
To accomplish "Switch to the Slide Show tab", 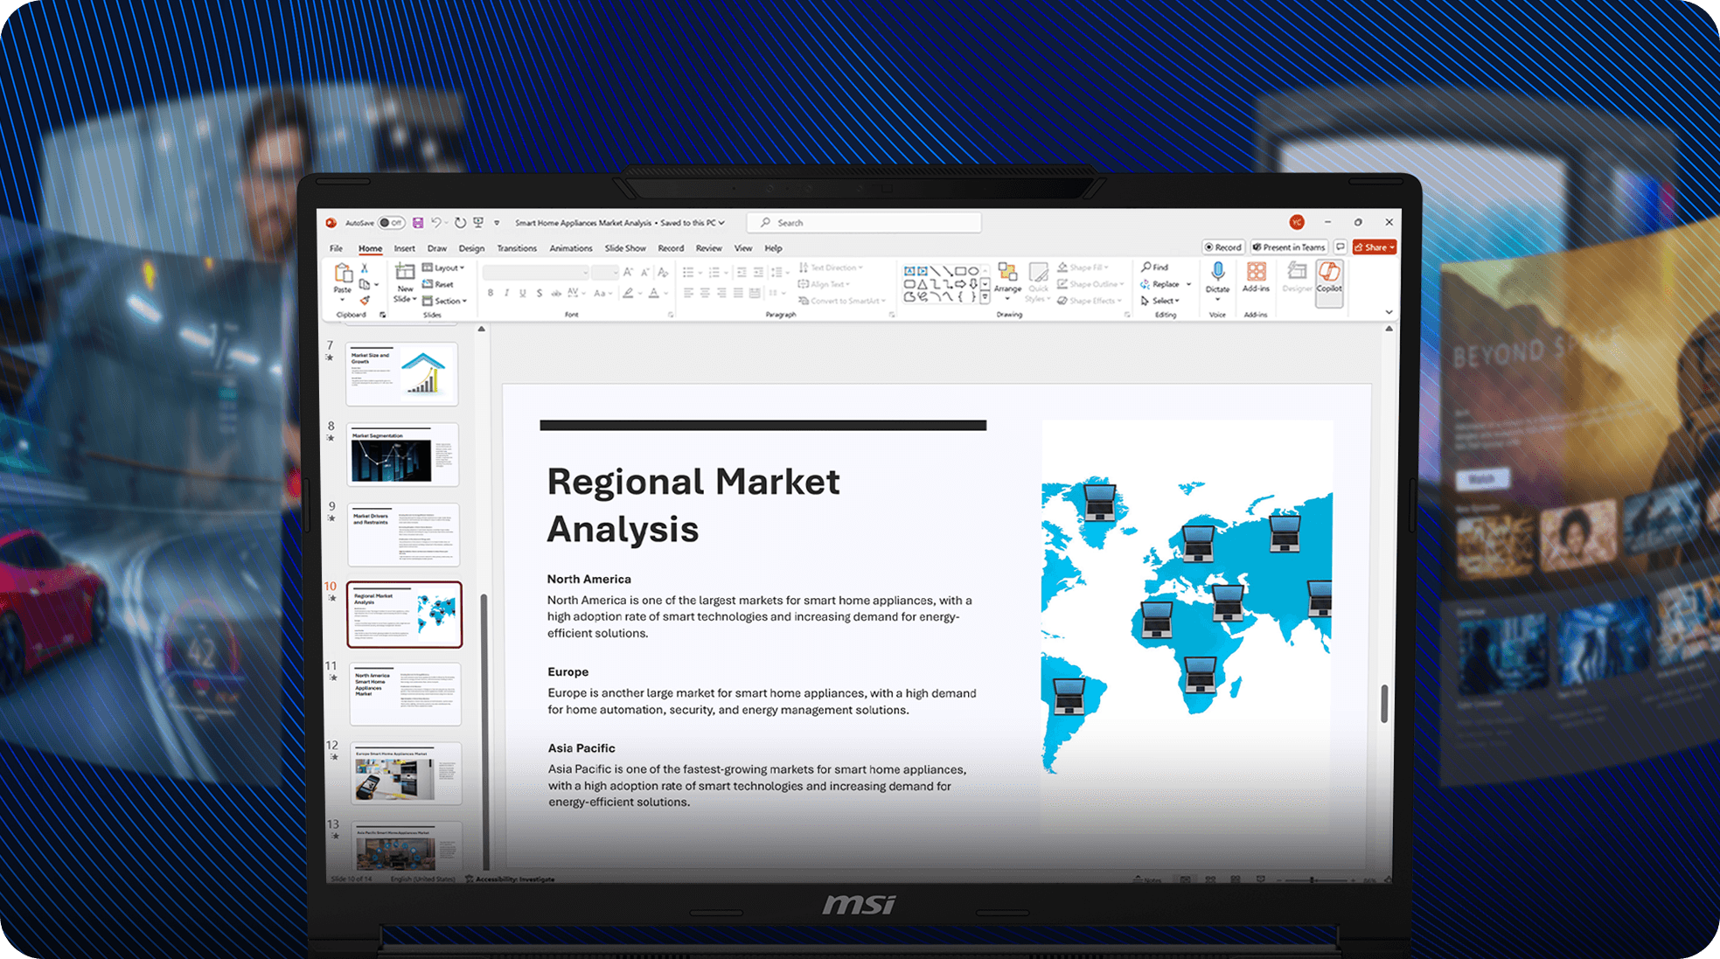I will 624,248.
